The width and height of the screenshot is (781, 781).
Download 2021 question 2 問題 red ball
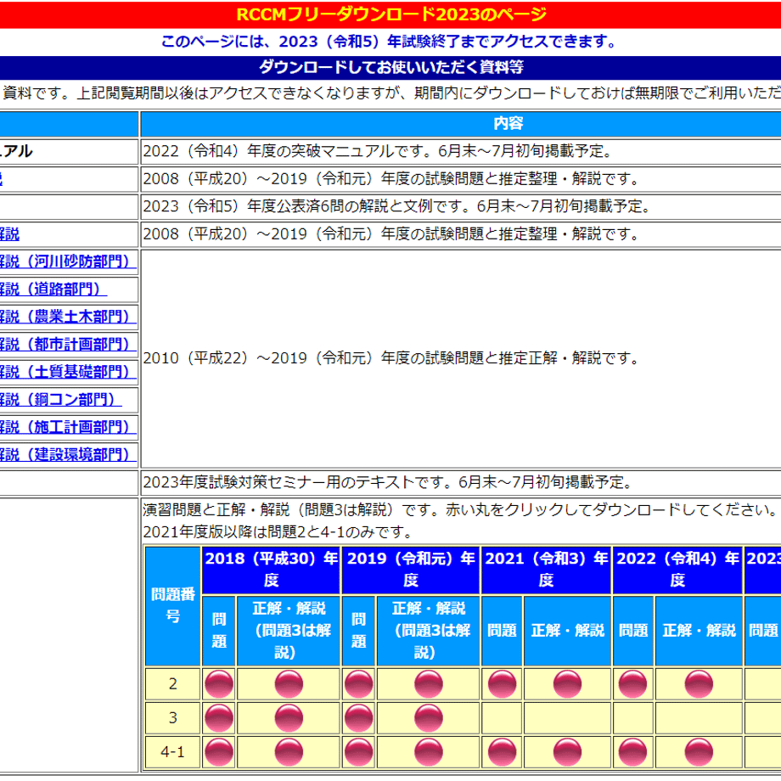[x=502, y=684]
